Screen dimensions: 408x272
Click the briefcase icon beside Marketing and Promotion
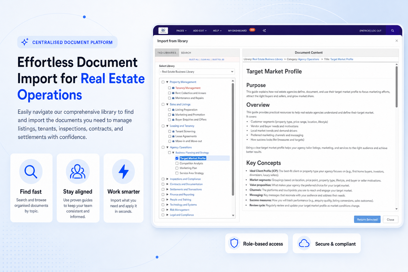[173, 115]
